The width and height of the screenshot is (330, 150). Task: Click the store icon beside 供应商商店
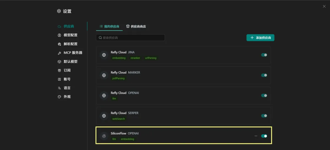pyautogui.click(x=128, y=26)
